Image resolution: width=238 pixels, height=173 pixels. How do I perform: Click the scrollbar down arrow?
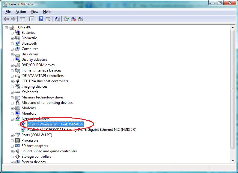coord(233,161)
